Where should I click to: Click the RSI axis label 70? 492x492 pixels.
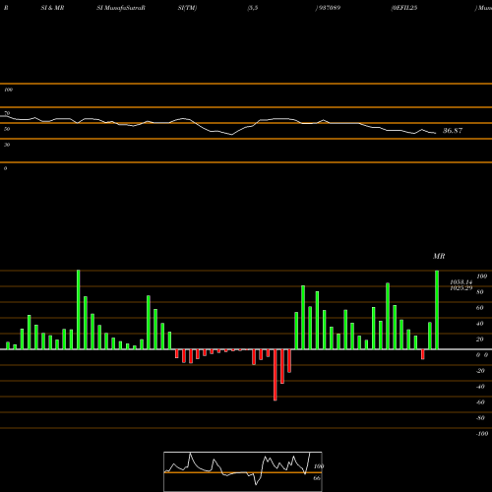(x=7, y=113)
